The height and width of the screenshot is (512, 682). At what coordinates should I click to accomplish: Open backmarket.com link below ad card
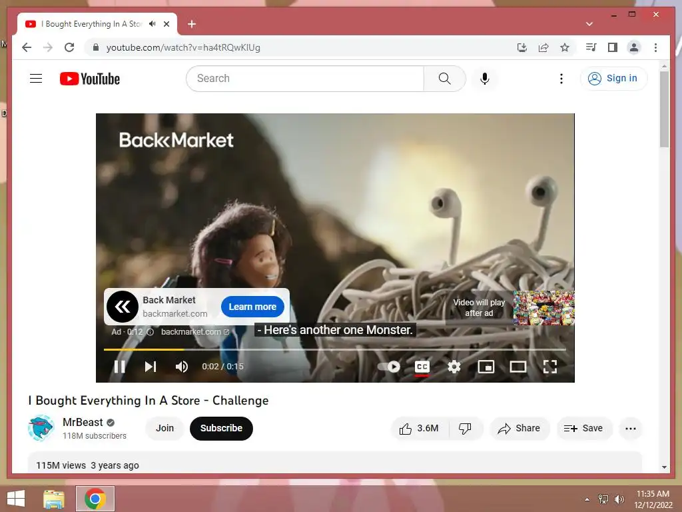tap(195, 332)
